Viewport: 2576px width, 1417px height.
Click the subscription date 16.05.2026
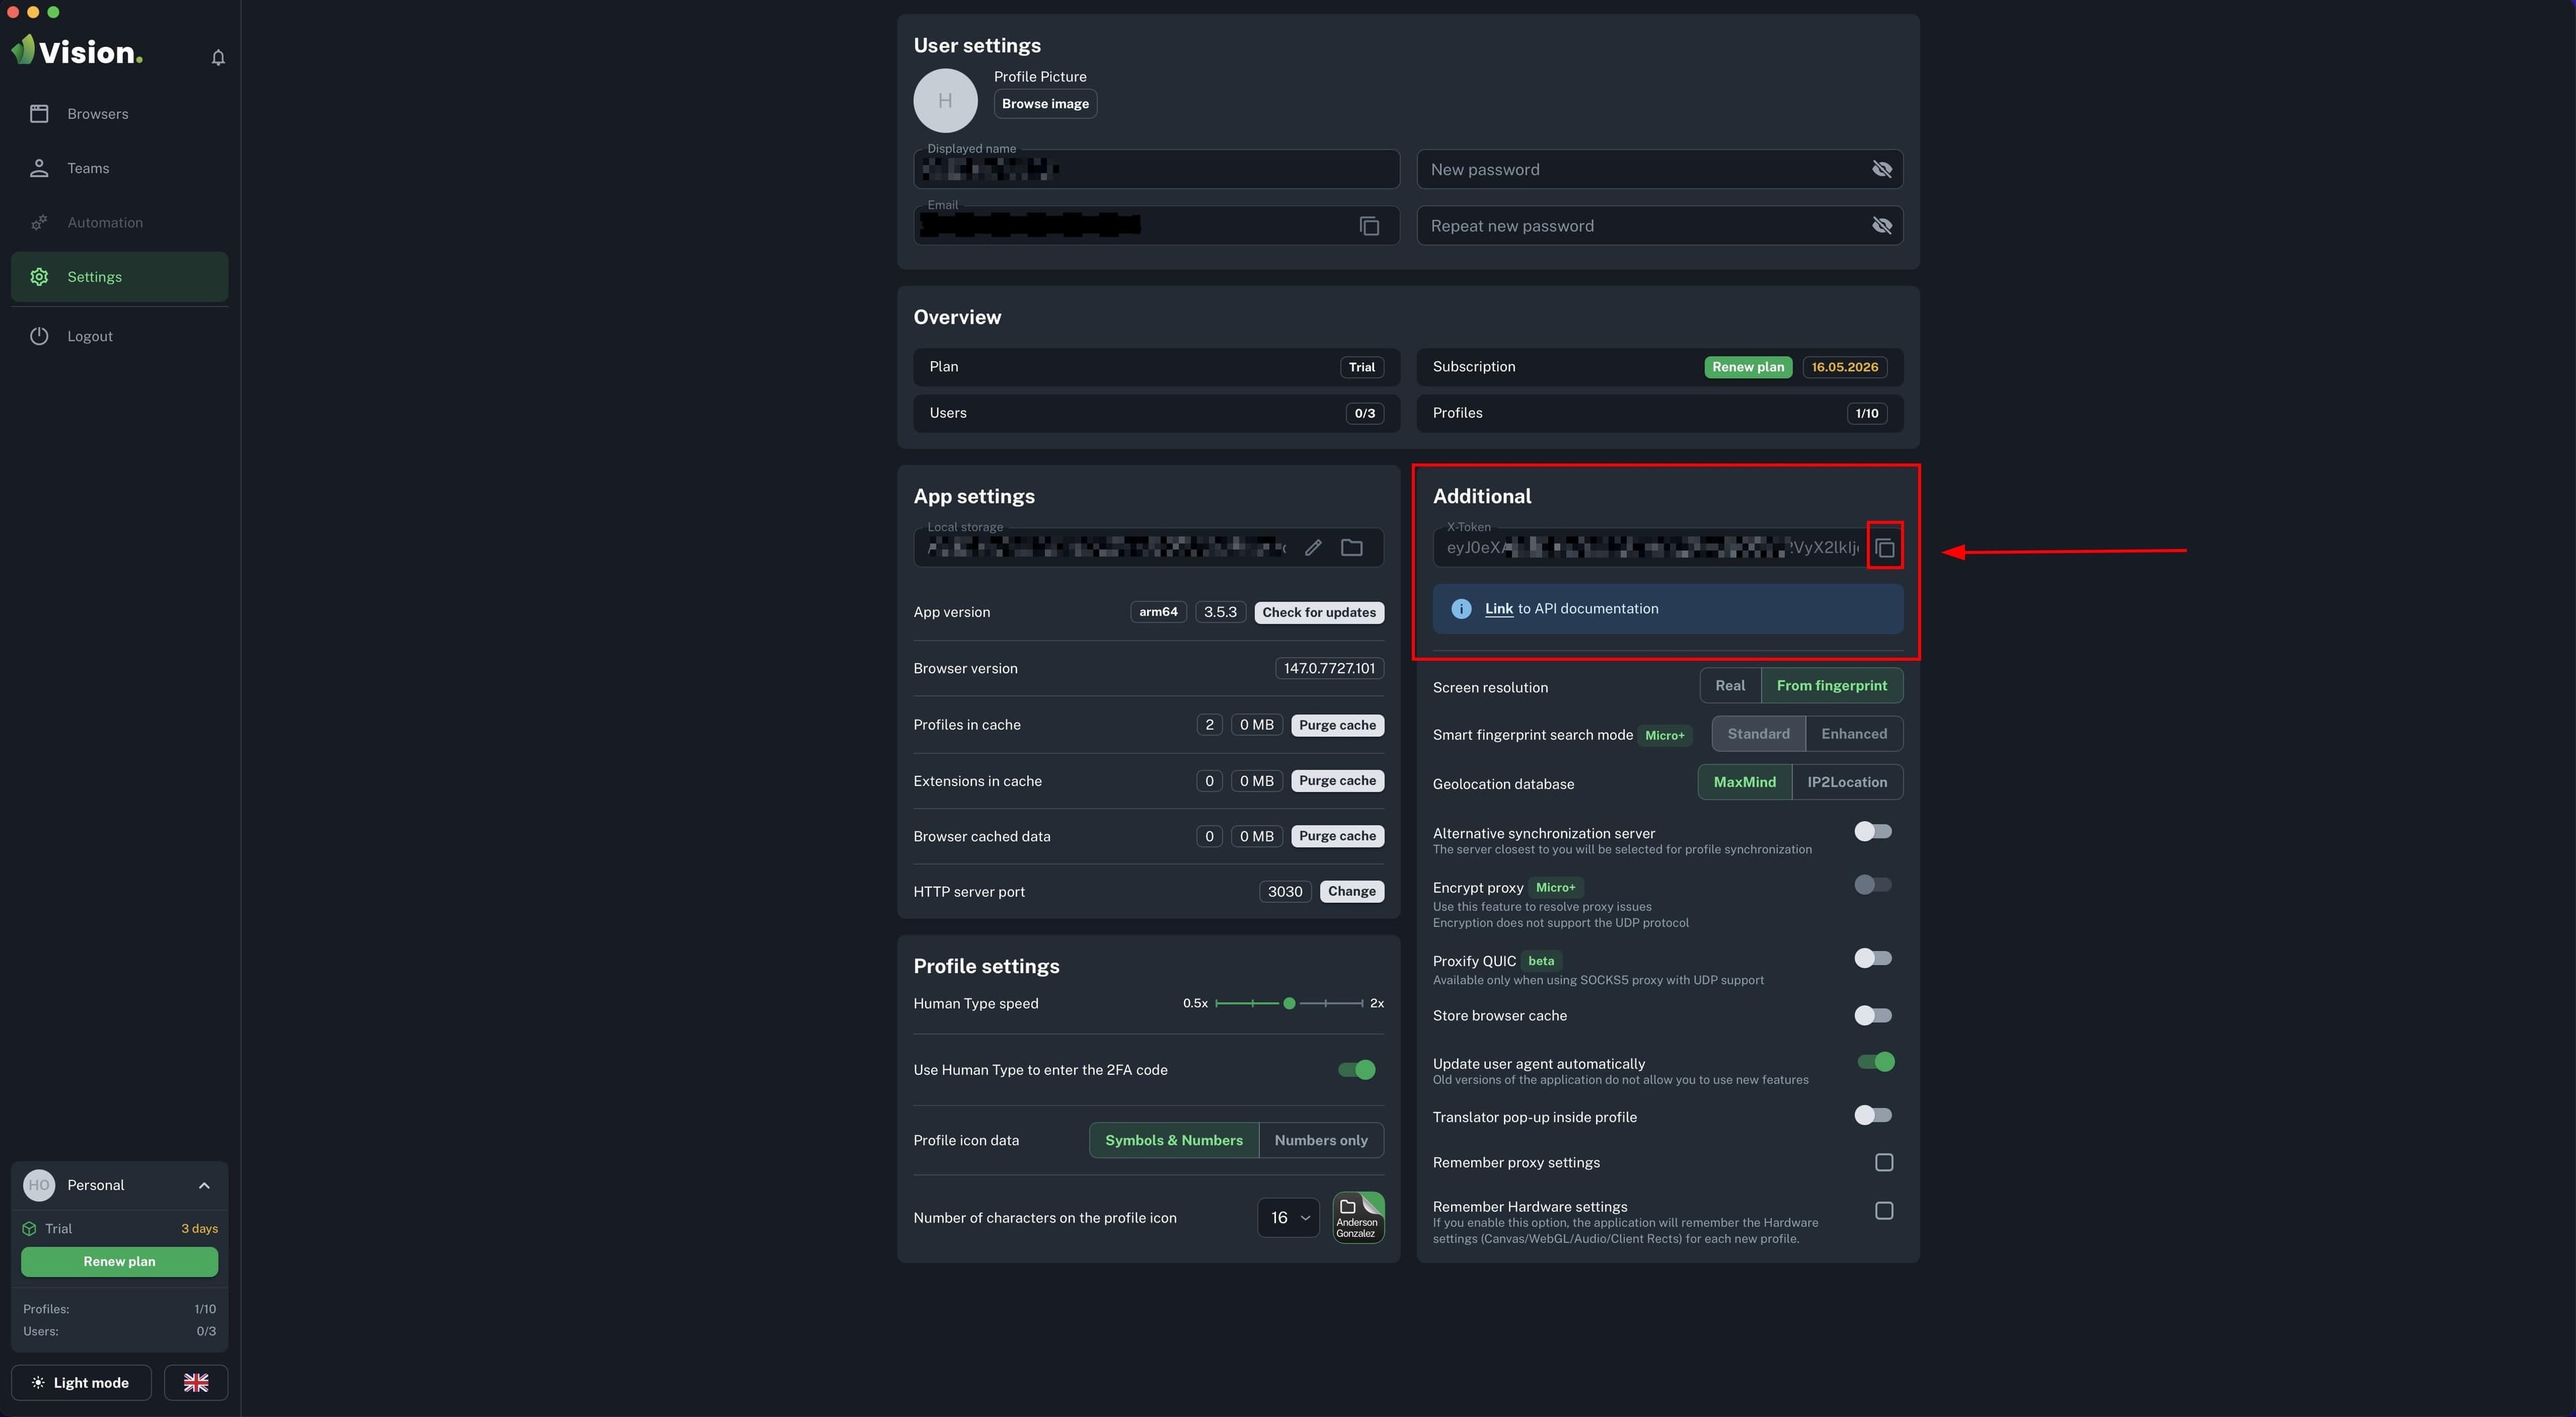click(x=1844, y=367)
